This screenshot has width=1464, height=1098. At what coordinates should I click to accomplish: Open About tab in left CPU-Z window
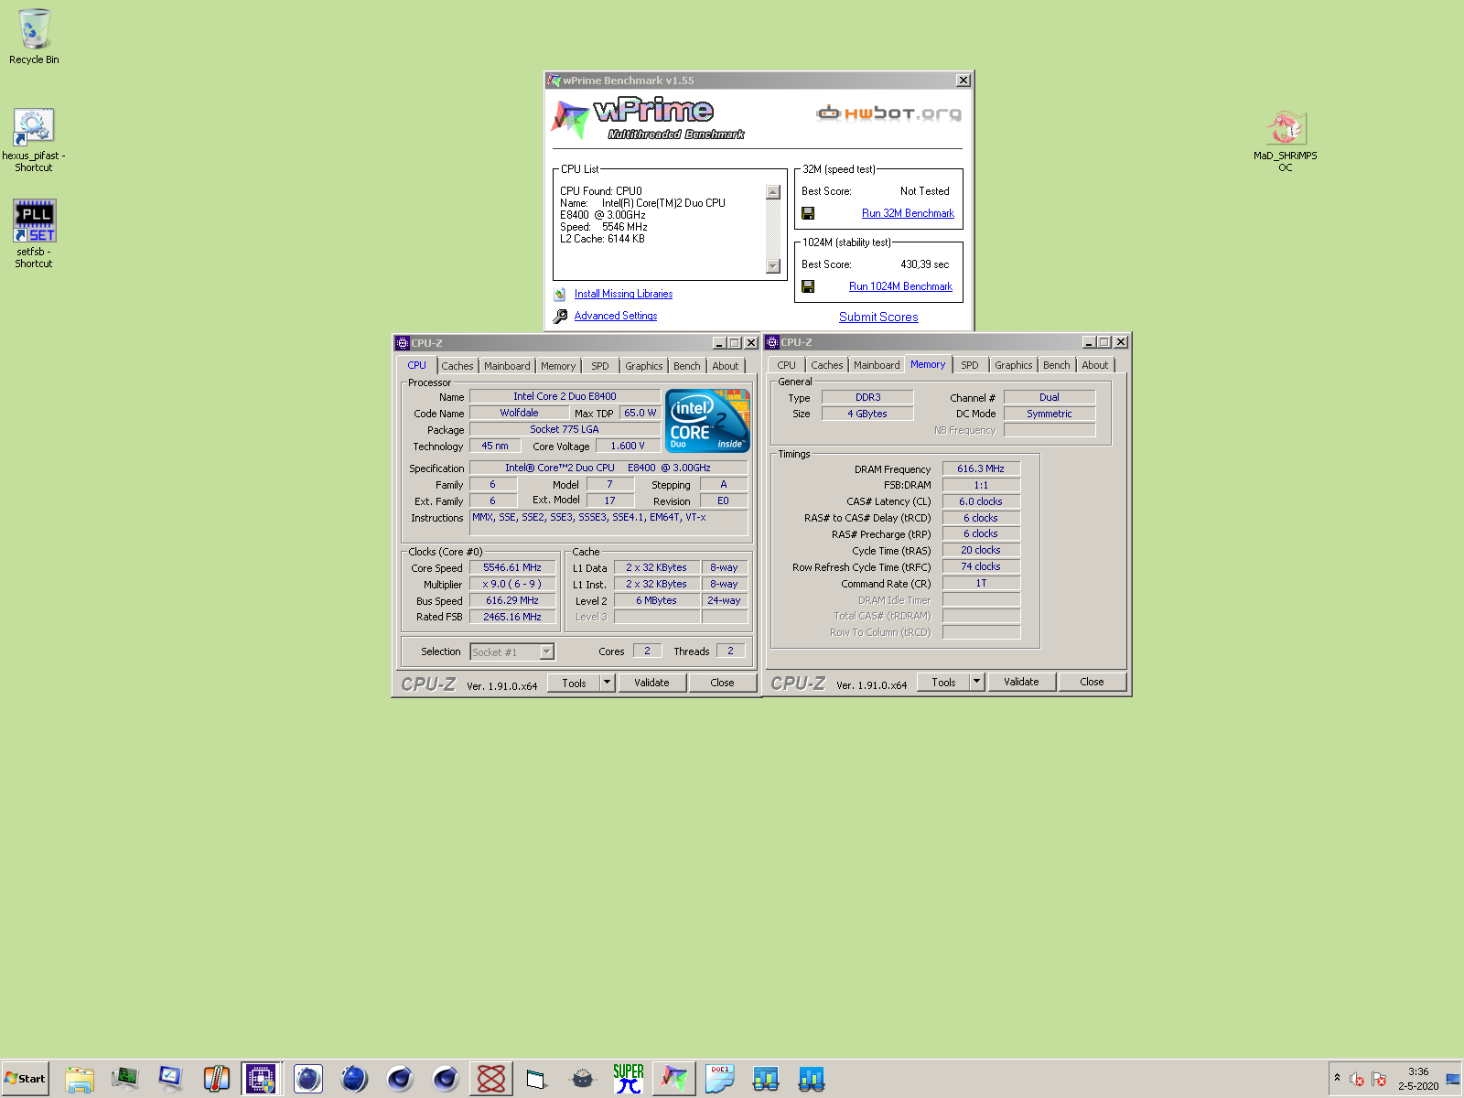(x=726, y=366)
